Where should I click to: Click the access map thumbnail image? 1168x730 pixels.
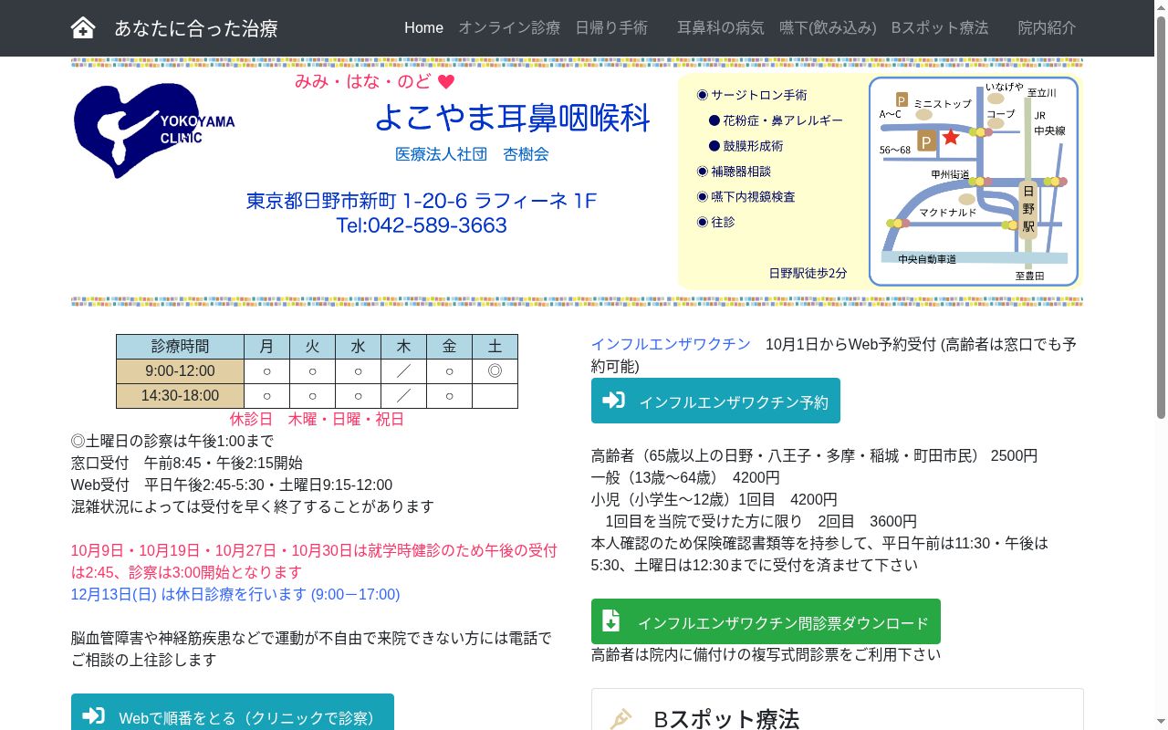pyautogui.click(x=974, y=181)
